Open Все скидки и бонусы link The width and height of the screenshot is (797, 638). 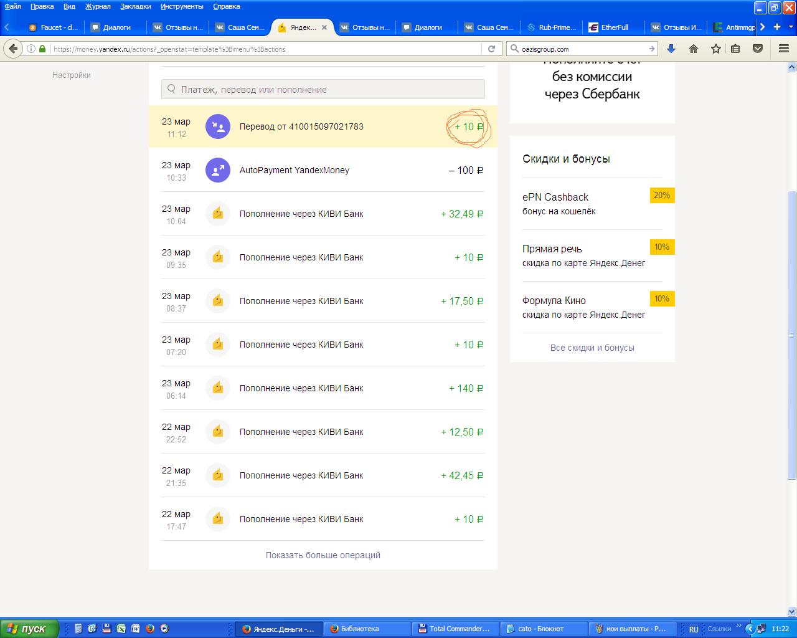click(x=592, y=348)
